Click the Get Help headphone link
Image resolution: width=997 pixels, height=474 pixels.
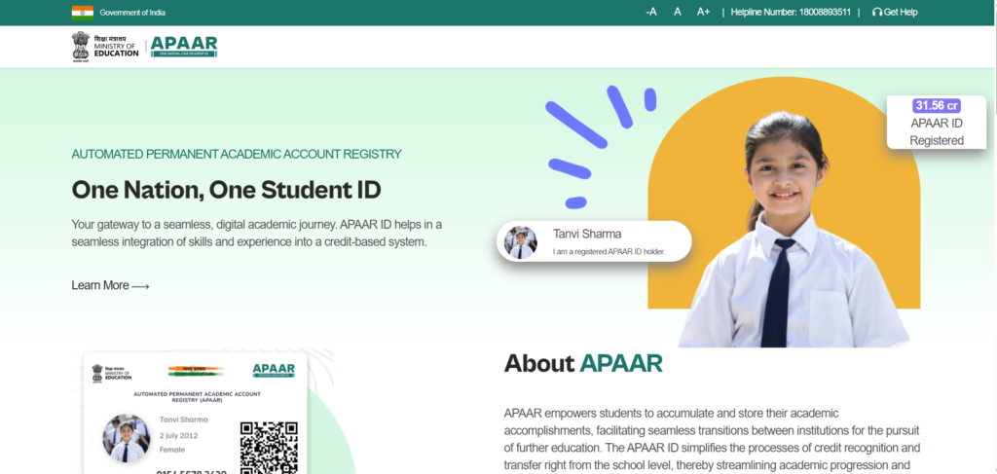[896, 12]
